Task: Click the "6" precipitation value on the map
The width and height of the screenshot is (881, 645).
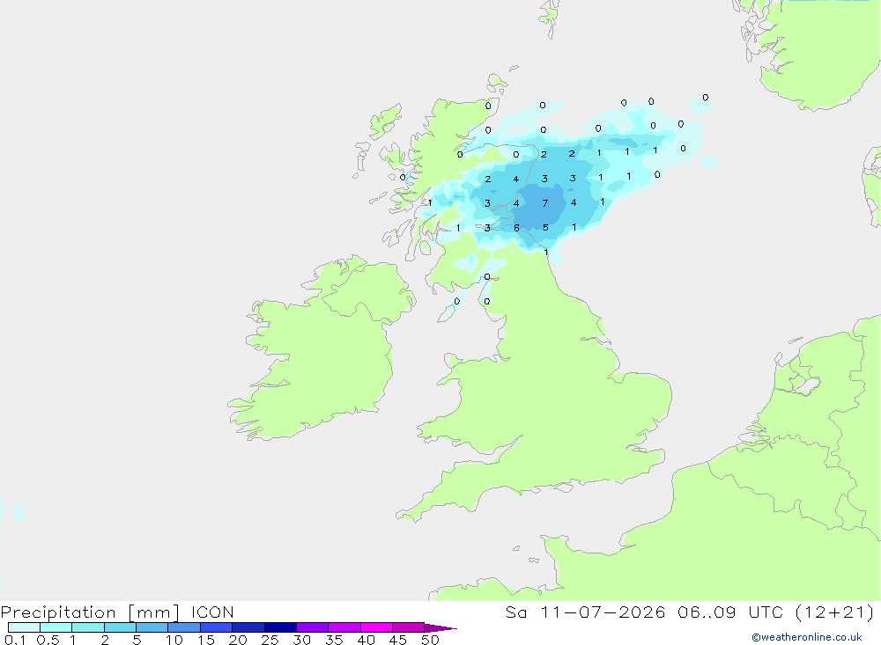Action: 516,228
